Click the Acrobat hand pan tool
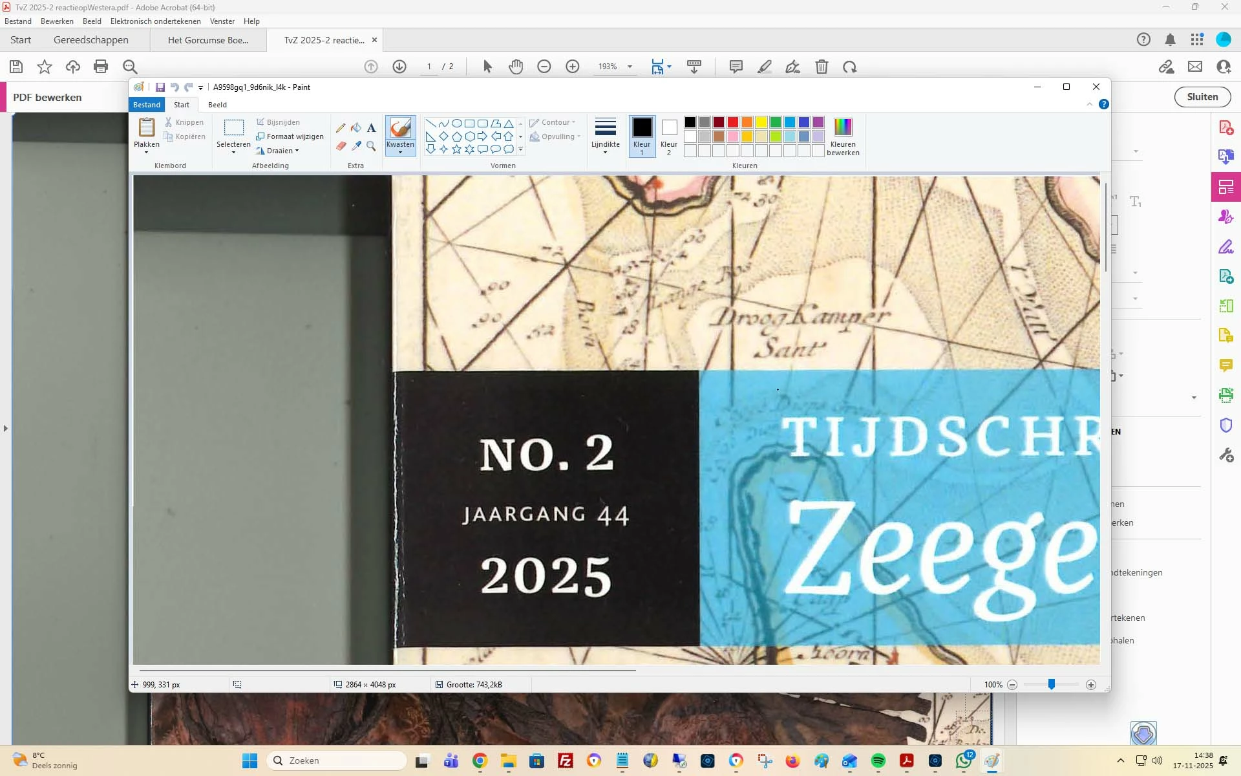1241x776 pixels. click(x=515, y=67)
